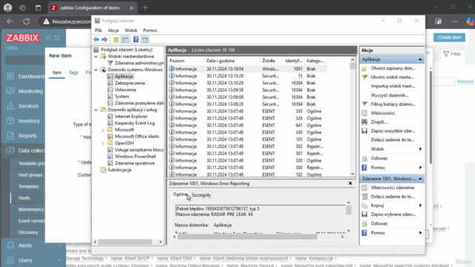The image size is (475, 267).
Task: Click Otwórz zapisany dziennik action
Action: coord(393,68)
